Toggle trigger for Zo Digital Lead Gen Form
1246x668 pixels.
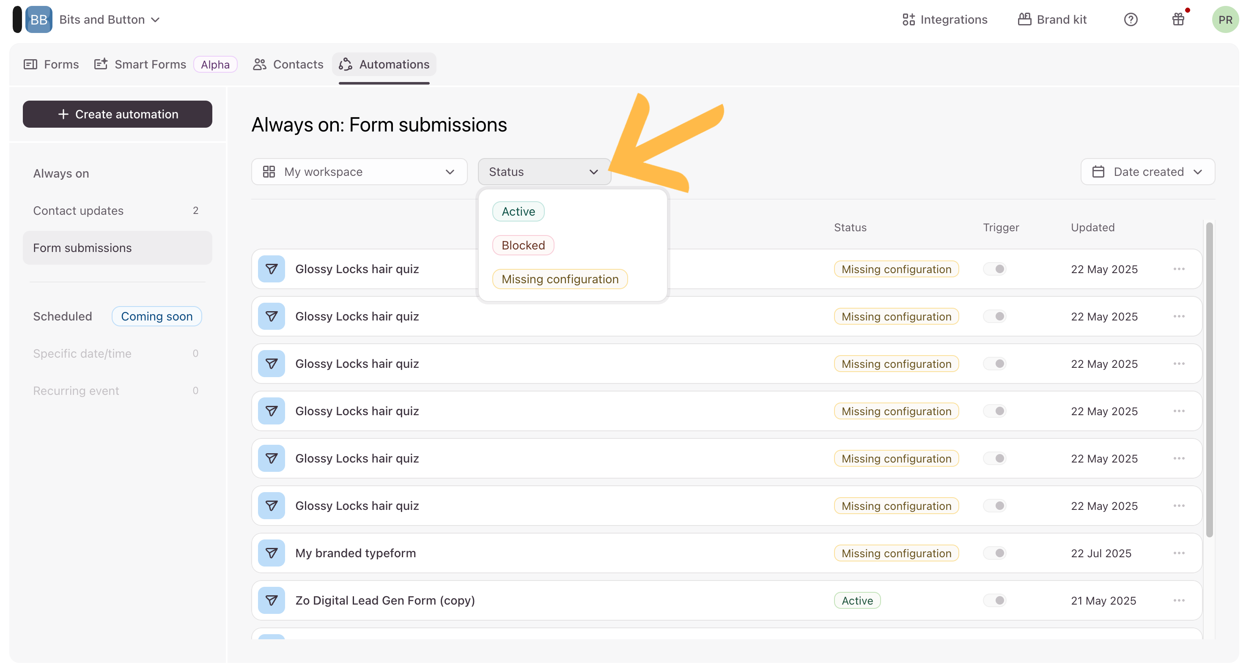[994, 600]
